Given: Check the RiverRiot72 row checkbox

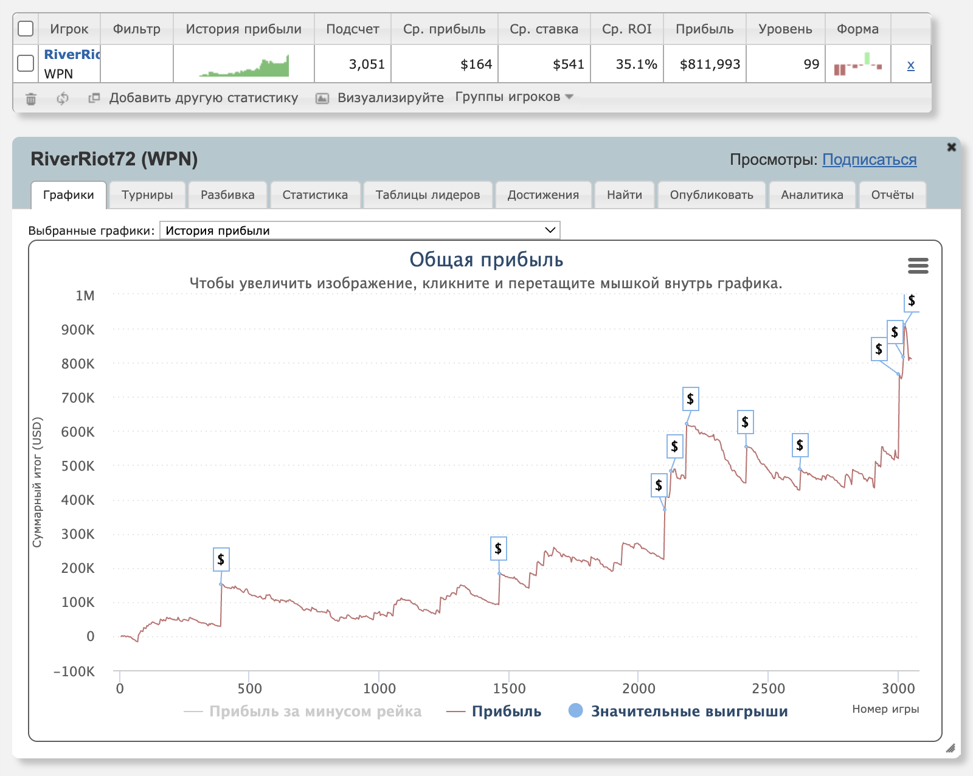Looking at the screenshot, I should [x=26, y=63].
